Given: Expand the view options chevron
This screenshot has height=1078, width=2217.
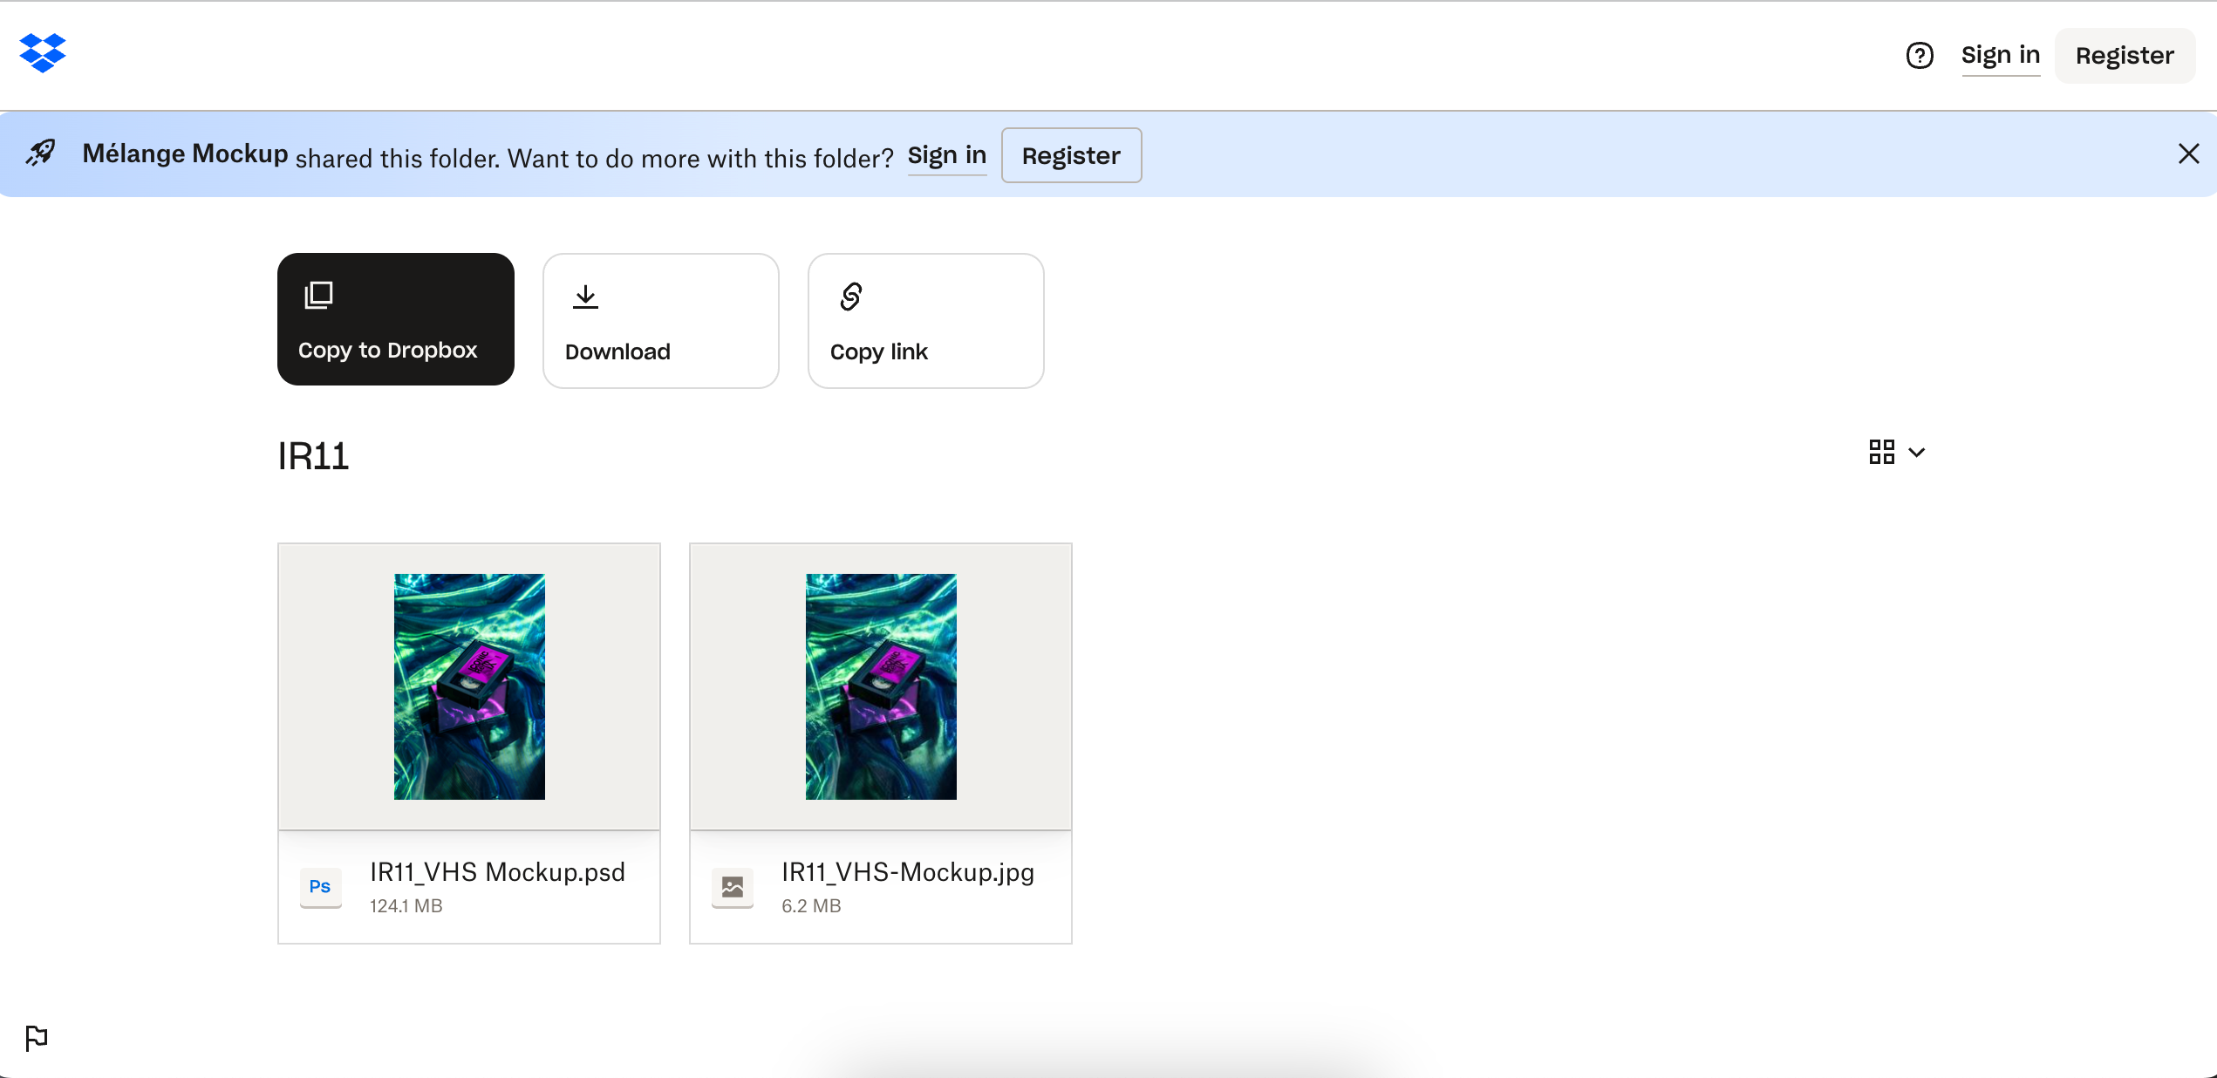Looking at the screenshot, I should point(1916,453).
